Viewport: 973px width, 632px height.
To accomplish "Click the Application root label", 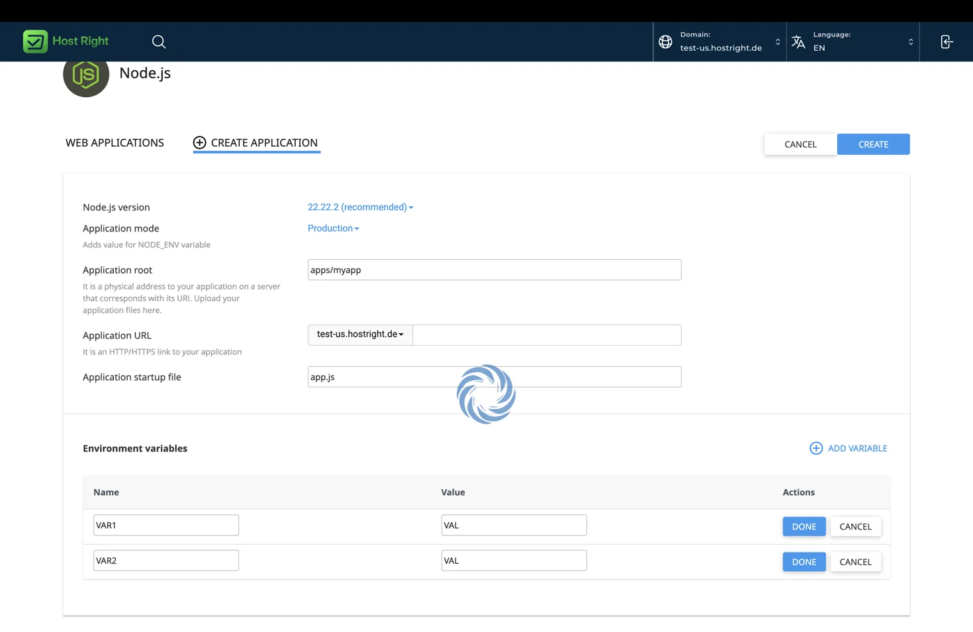I will coord(117,270).
